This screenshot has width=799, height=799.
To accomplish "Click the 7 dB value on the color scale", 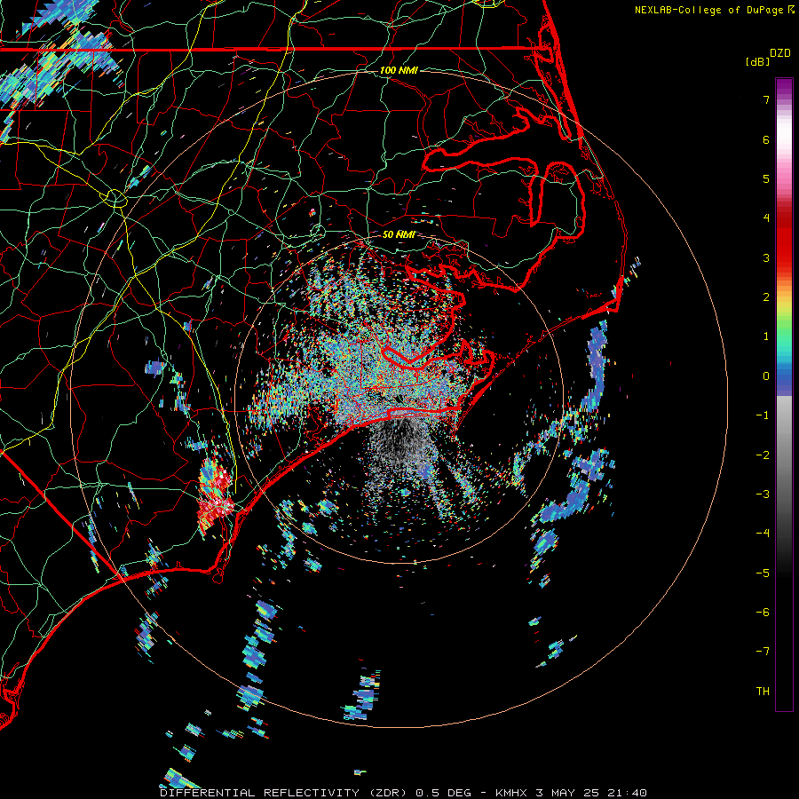I will tap(766, 99).
